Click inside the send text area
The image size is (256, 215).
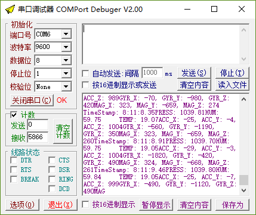[x=161, y=44]
